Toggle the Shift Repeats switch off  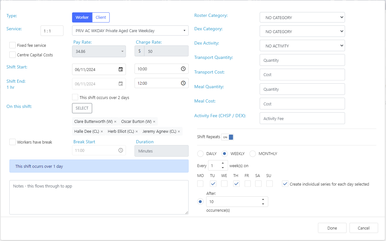pyautogui.click(x=227, y=137)
